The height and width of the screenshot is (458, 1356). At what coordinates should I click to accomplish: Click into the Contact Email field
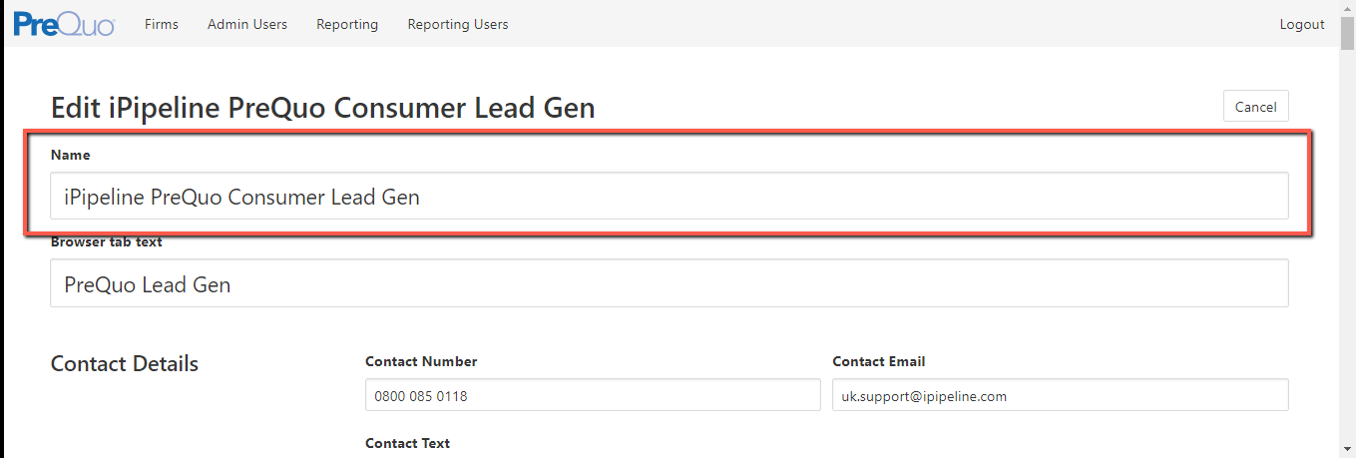click(1060, 395)
